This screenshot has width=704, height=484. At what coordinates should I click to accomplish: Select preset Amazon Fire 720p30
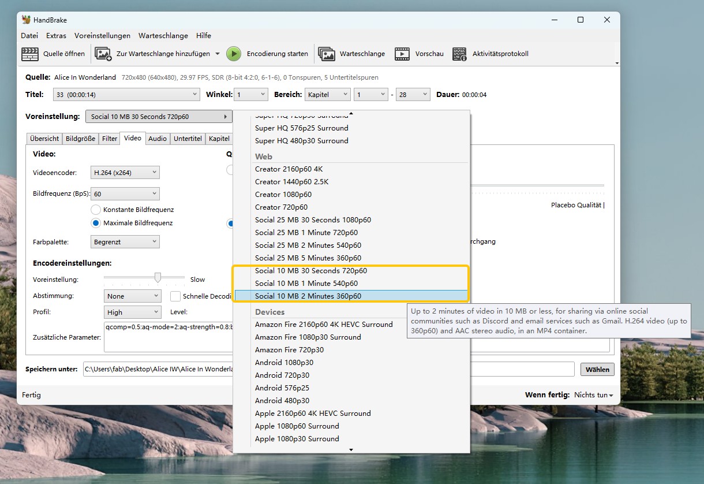pyautogui.click(x=290, y=350)
